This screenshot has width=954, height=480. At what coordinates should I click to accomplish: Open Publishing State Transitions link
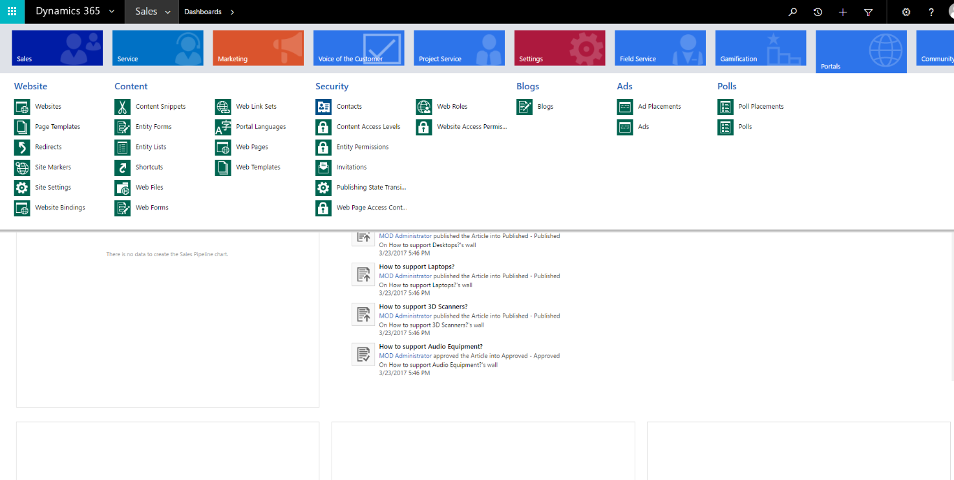coord(371,188)
